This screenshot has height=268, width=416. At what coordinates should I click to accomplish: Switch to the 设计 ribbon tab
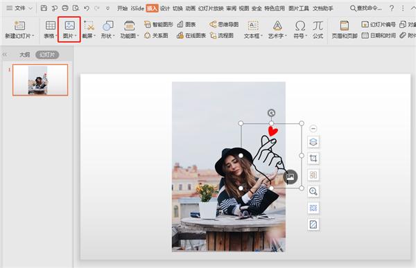pyautogui.click(x=165, y=8)
